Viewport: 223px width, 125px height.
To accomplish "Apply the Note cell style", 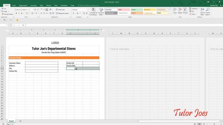I will point(163,13).
